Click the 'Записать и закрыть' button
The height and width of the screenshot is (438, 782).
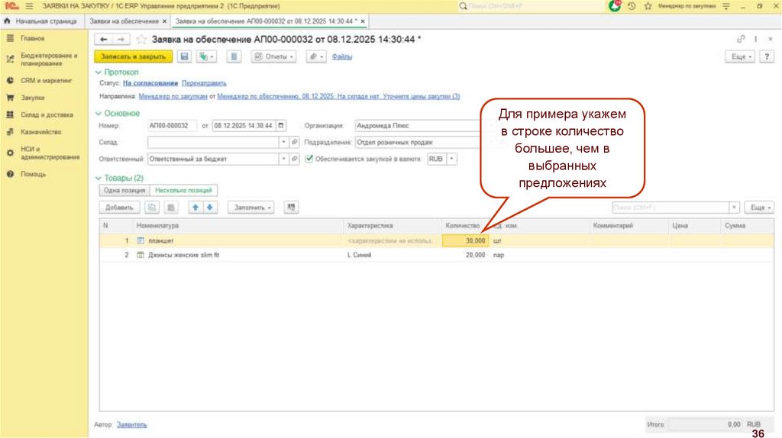coord(134,56)
